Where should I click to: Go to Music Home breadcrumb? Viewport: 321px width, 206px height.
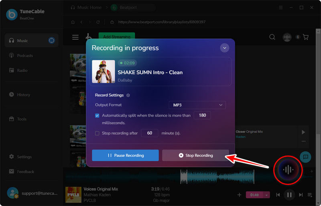(86, 8)
